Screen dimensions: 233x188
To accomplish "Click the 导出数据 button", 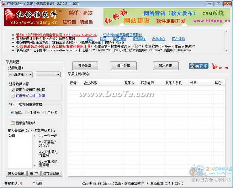I will click(x=166, y=65).
